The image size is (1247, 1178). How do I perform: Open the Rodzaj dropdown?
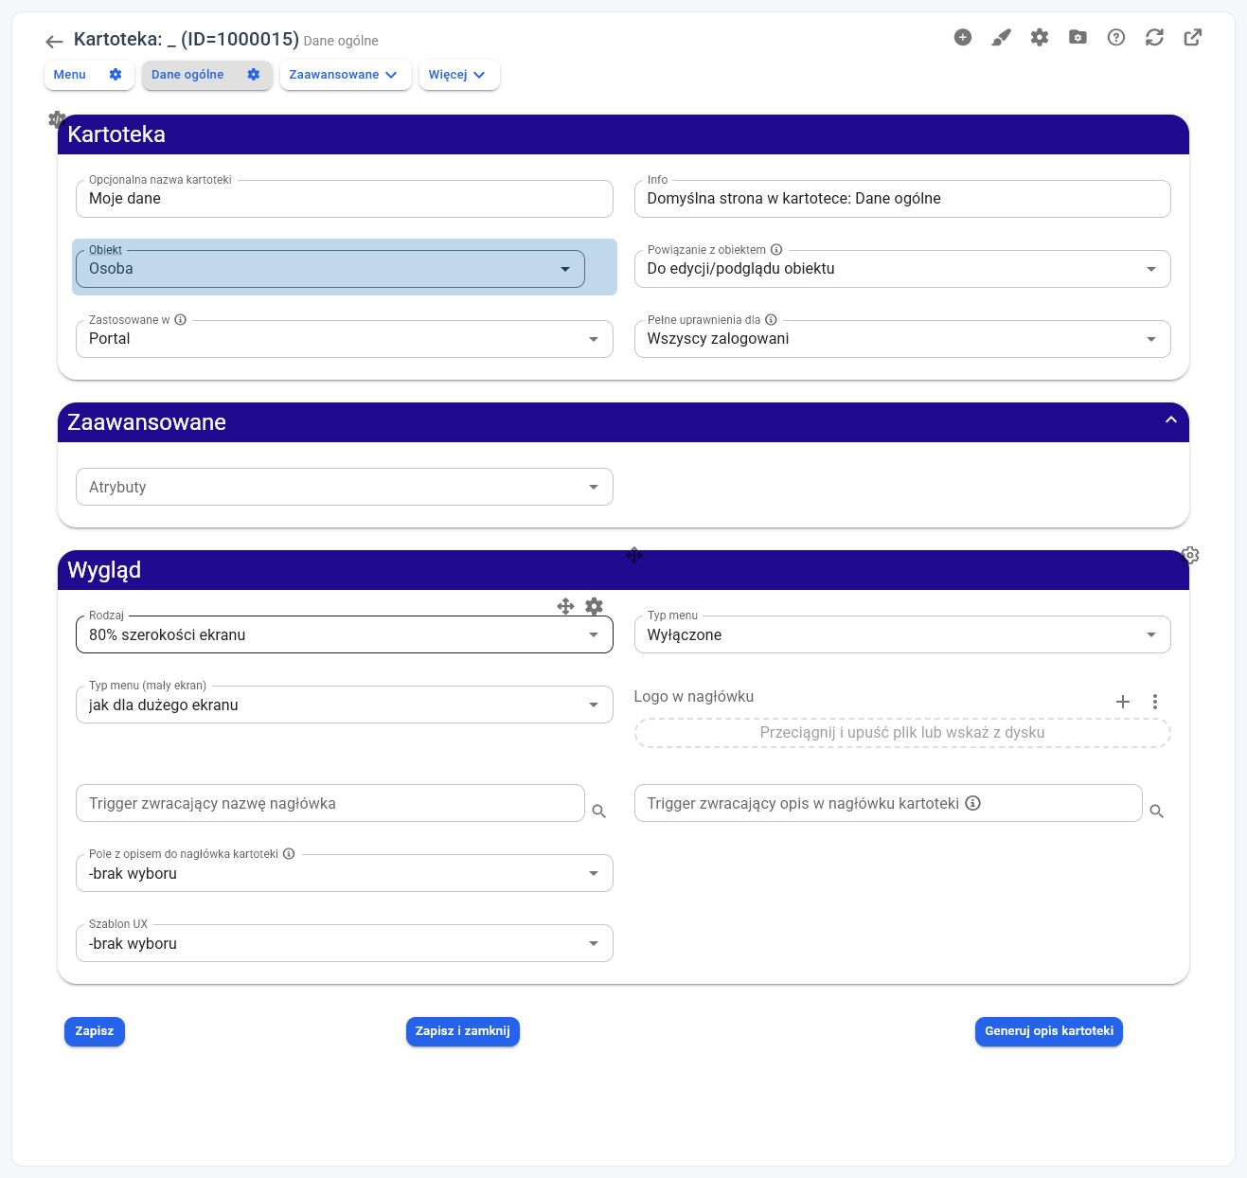click(x=345, y=634)
